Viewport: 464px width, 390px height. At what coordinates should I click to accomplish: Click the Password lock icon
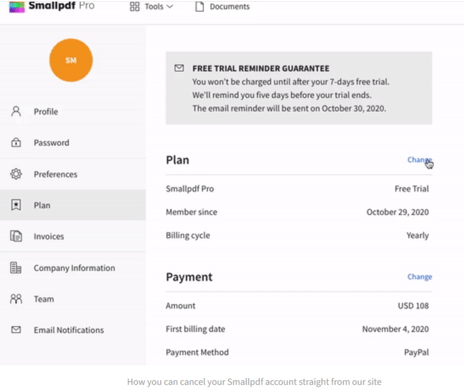coord(16,143)
